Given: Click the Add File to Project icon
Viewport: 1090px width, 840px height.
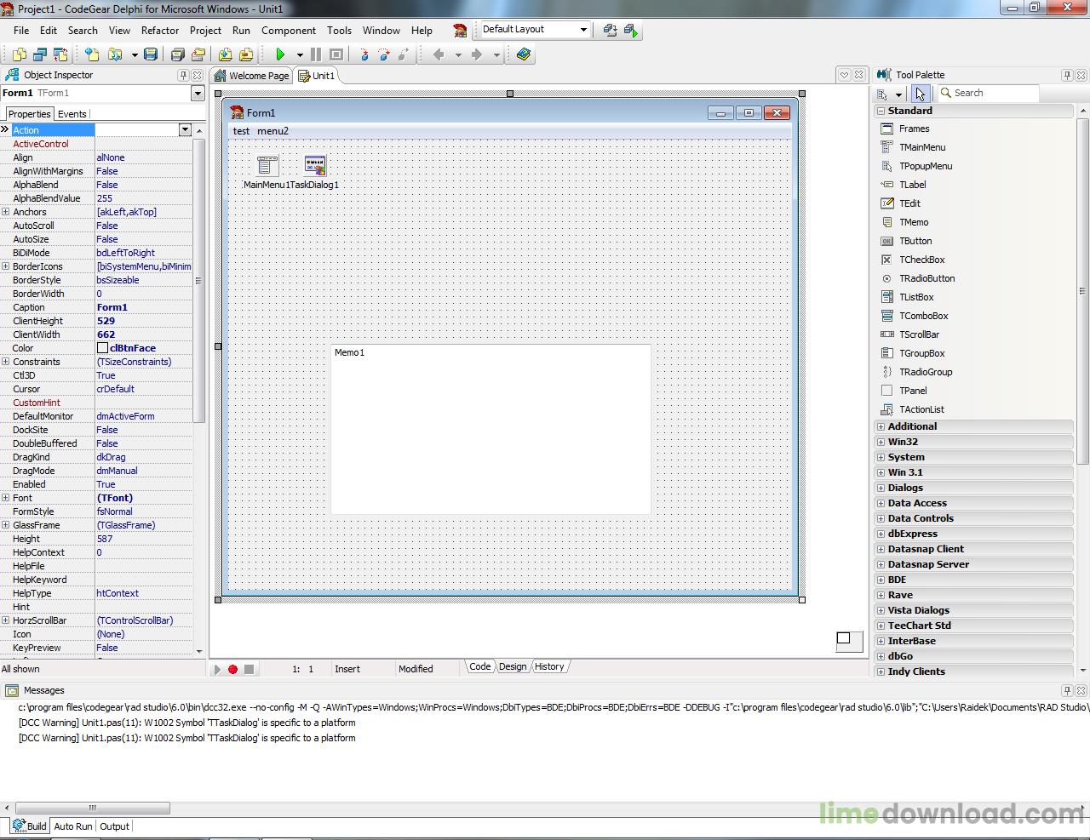Looking at the screenshot, I should click(x=226, y=54).
